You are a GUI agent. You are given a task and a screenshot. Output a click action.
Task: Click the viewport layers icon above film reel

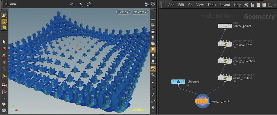tap(4, 104)
